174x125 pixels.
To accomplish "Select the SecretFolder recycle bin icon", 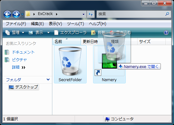I will [70, 61].
